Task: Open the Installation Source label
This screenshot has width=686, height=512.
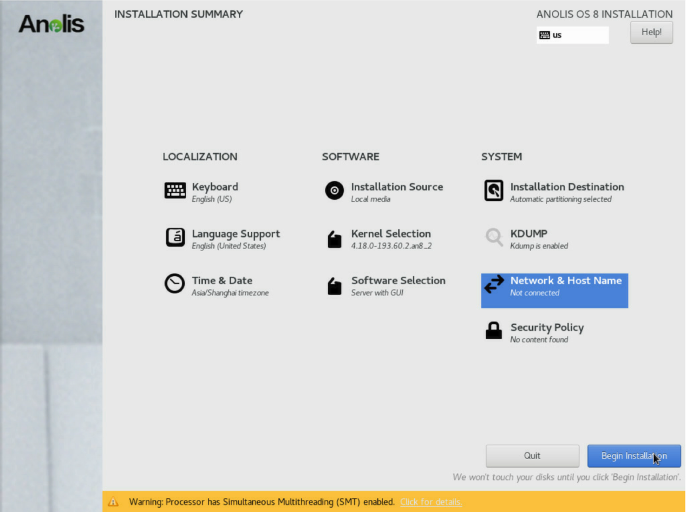Action: (397, 187)
